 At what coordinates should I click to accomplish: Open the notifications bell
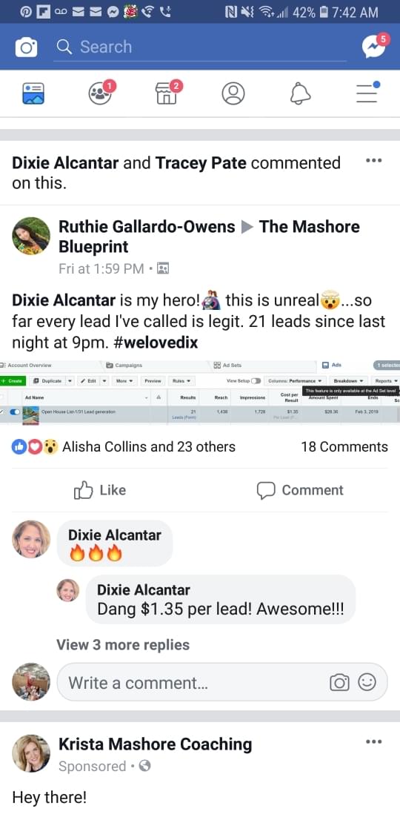pos(301,93)
